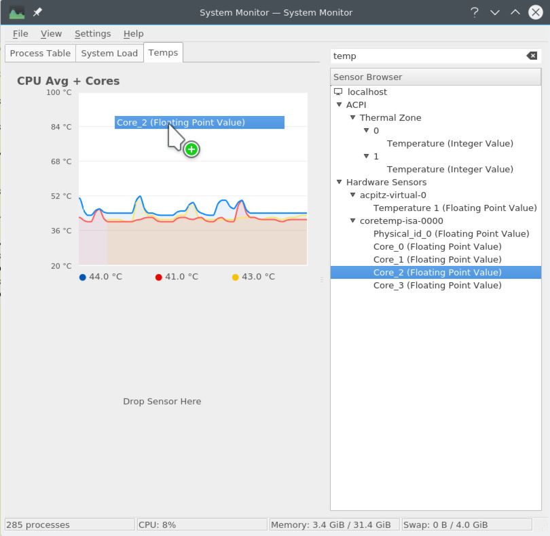
Task: Click the Drop Sensor Here placeholder
Action: (162, 402)
